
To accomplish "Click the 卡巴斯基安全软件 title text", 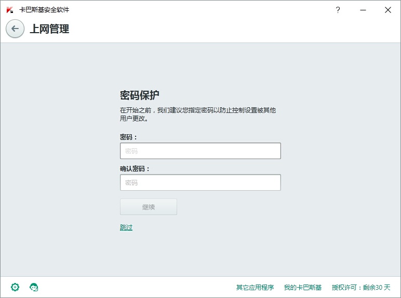I will click(x=44, y=10).
